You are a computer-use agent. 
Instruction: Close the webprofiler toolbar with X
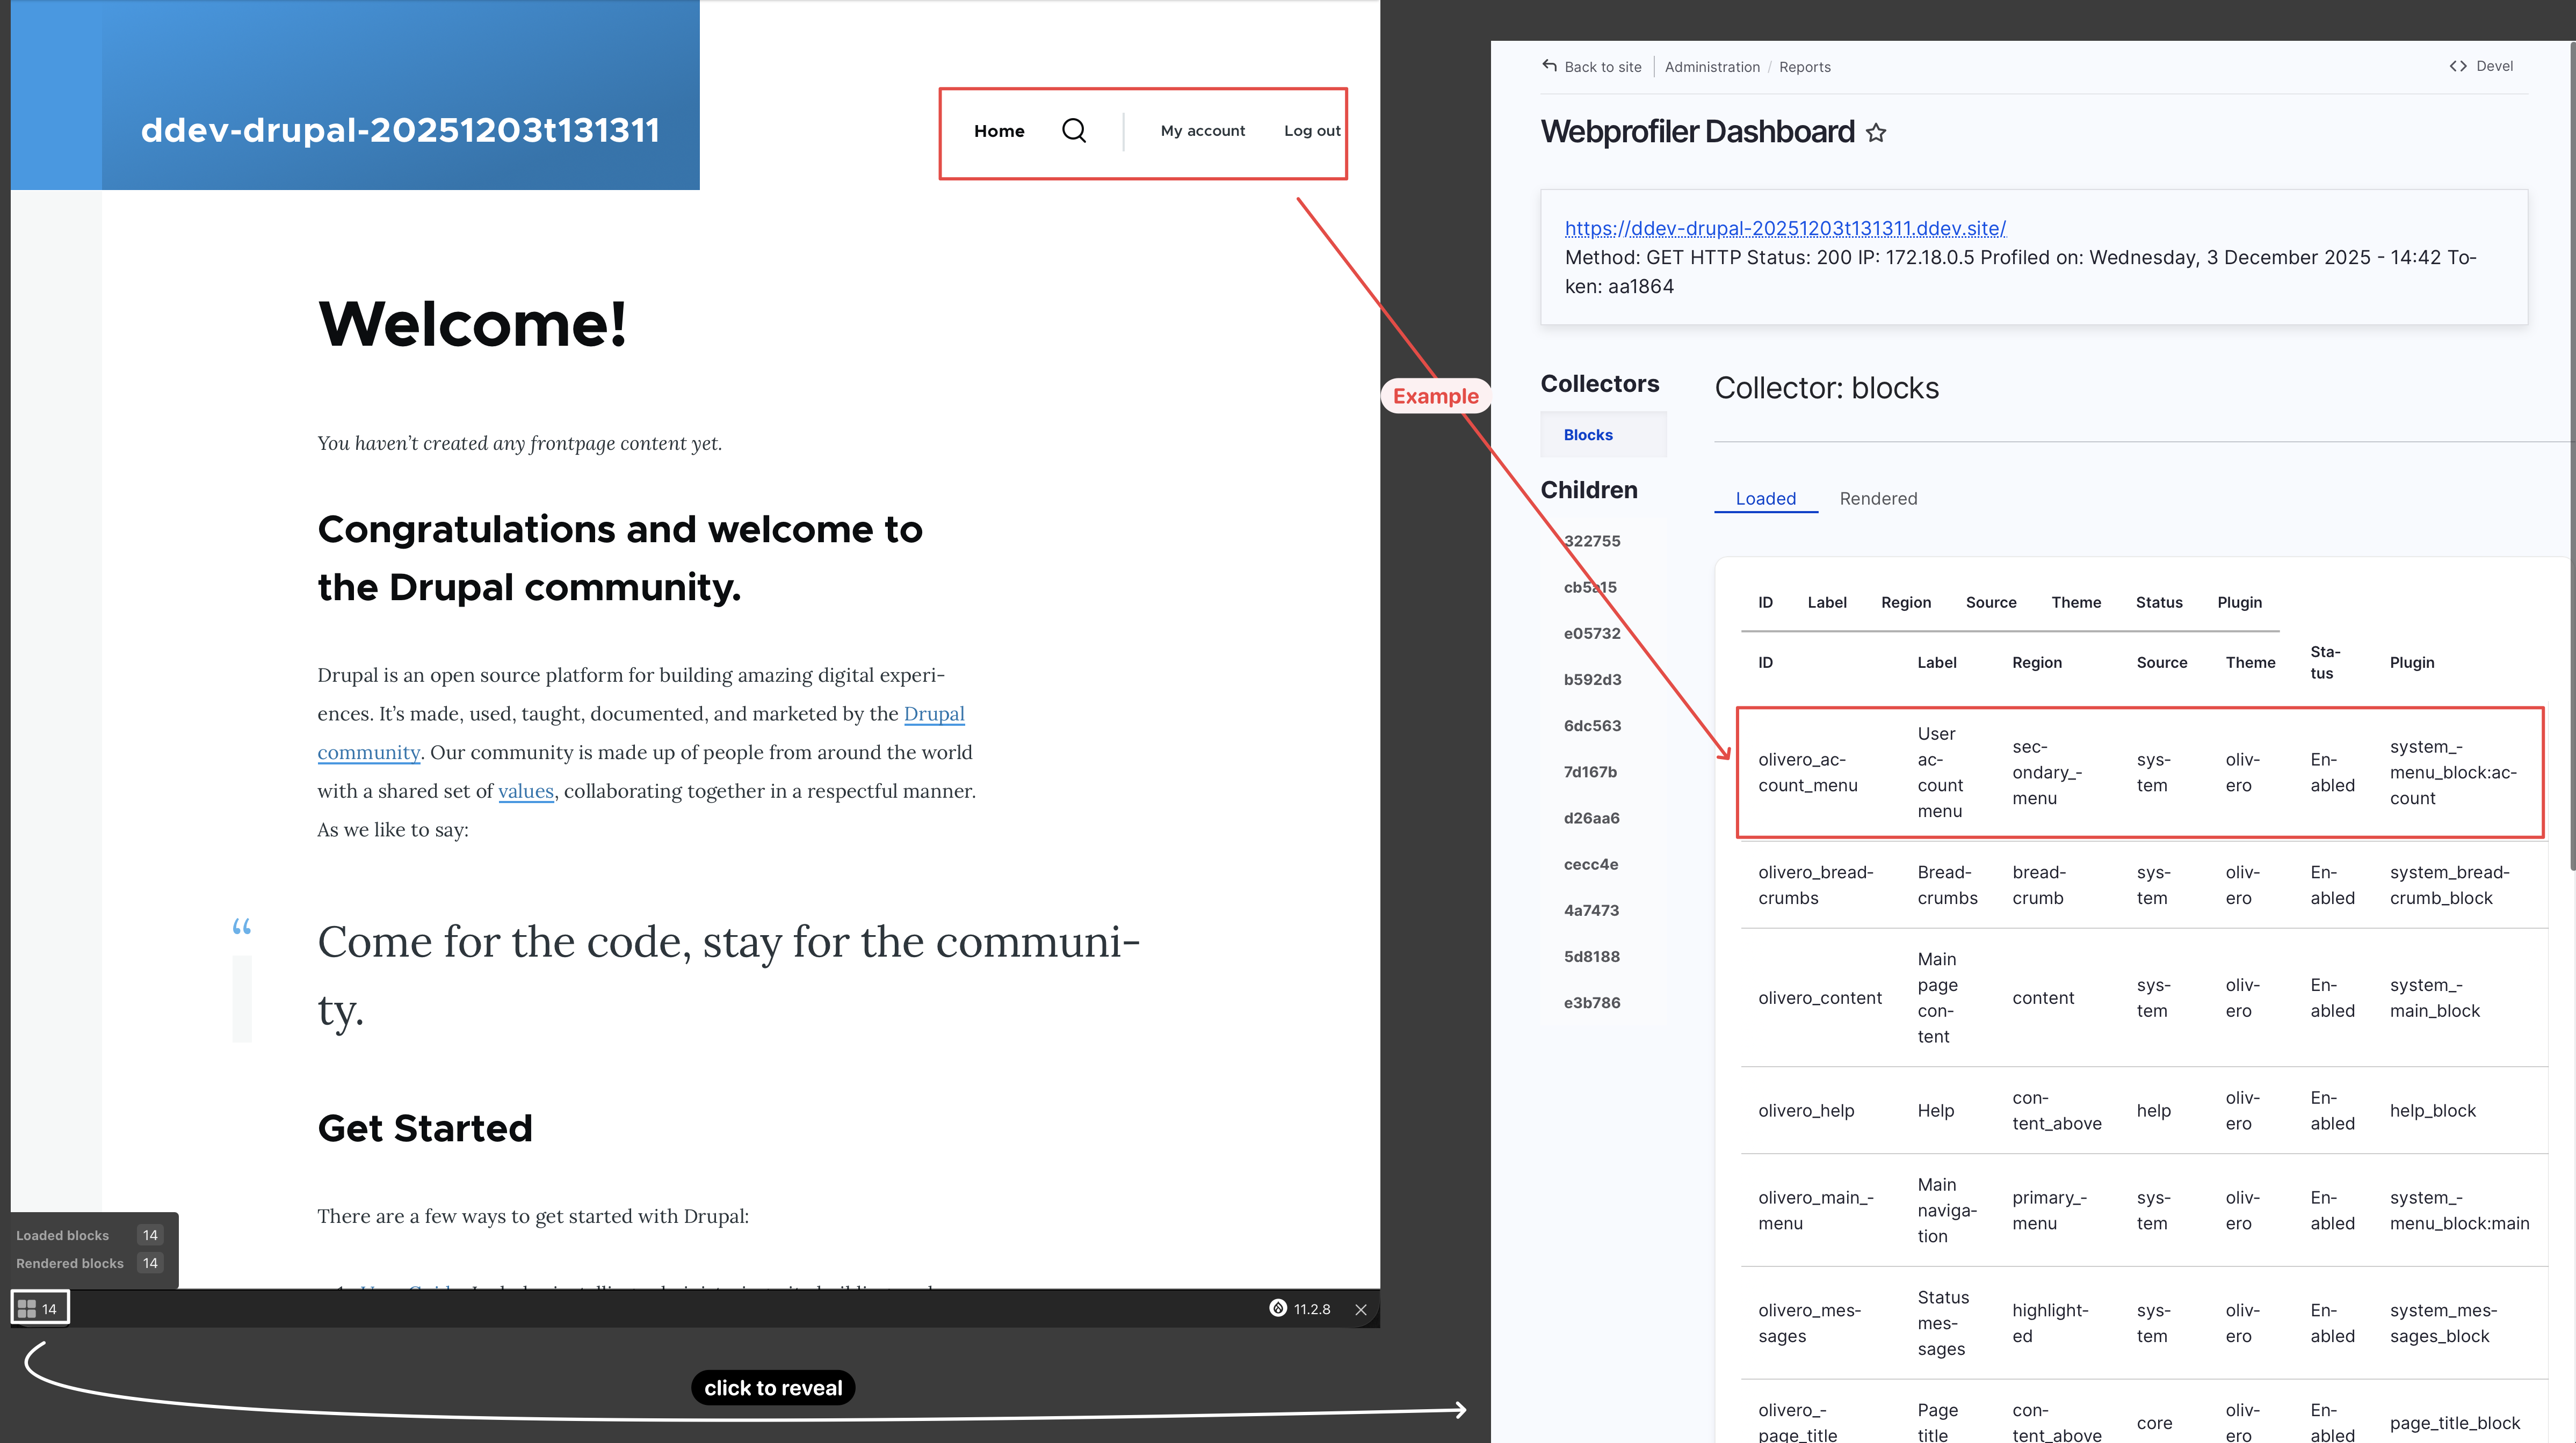[1360, 1309]
